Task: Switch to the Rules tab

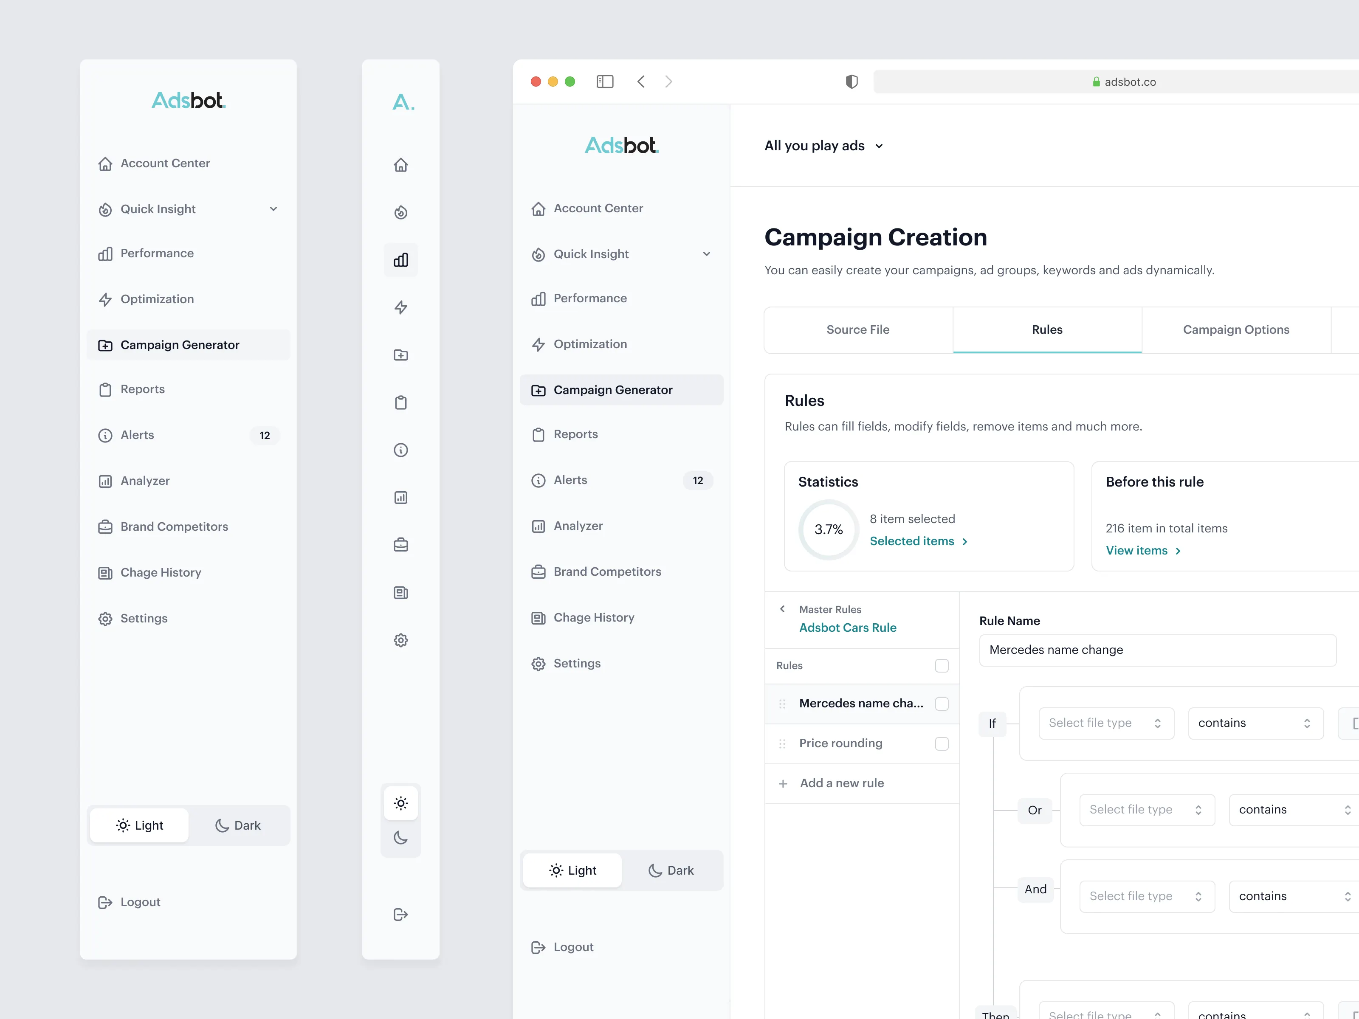Action: (x=1047, y=330)
